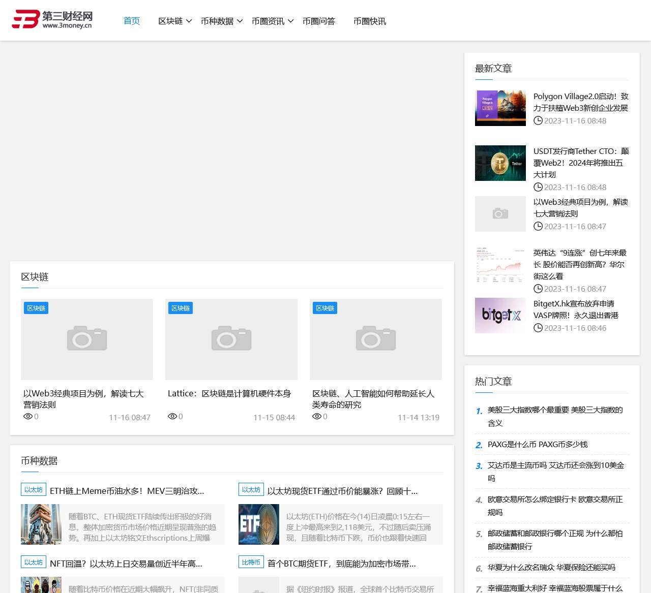651x593 pixels.
Task: Open the bitgetX logo thumbnail
Action: point(500,316)
